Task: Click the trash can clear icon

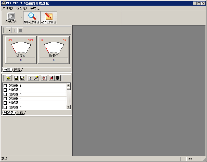Action: [x=58, y=78]
